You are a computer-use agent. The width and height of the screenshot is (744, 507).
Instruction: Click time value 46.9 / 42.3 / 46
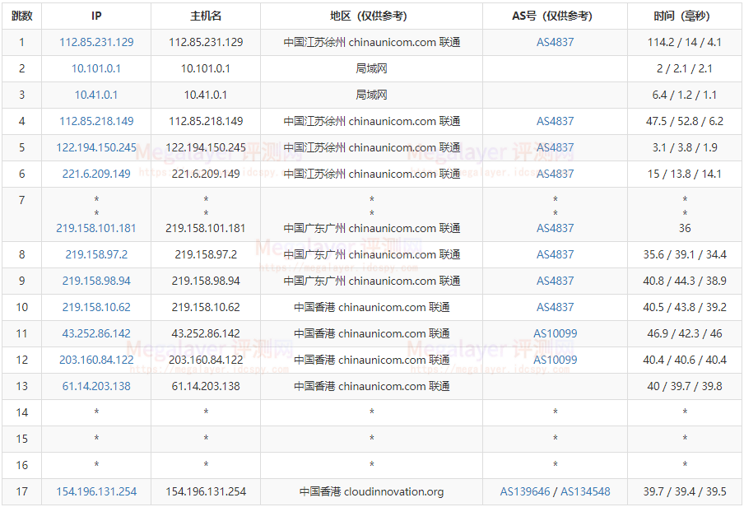point(685,333)
